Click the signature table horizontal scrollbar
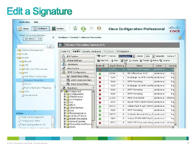The height and width of the screenshot is (147, 196). pos(135,127)
